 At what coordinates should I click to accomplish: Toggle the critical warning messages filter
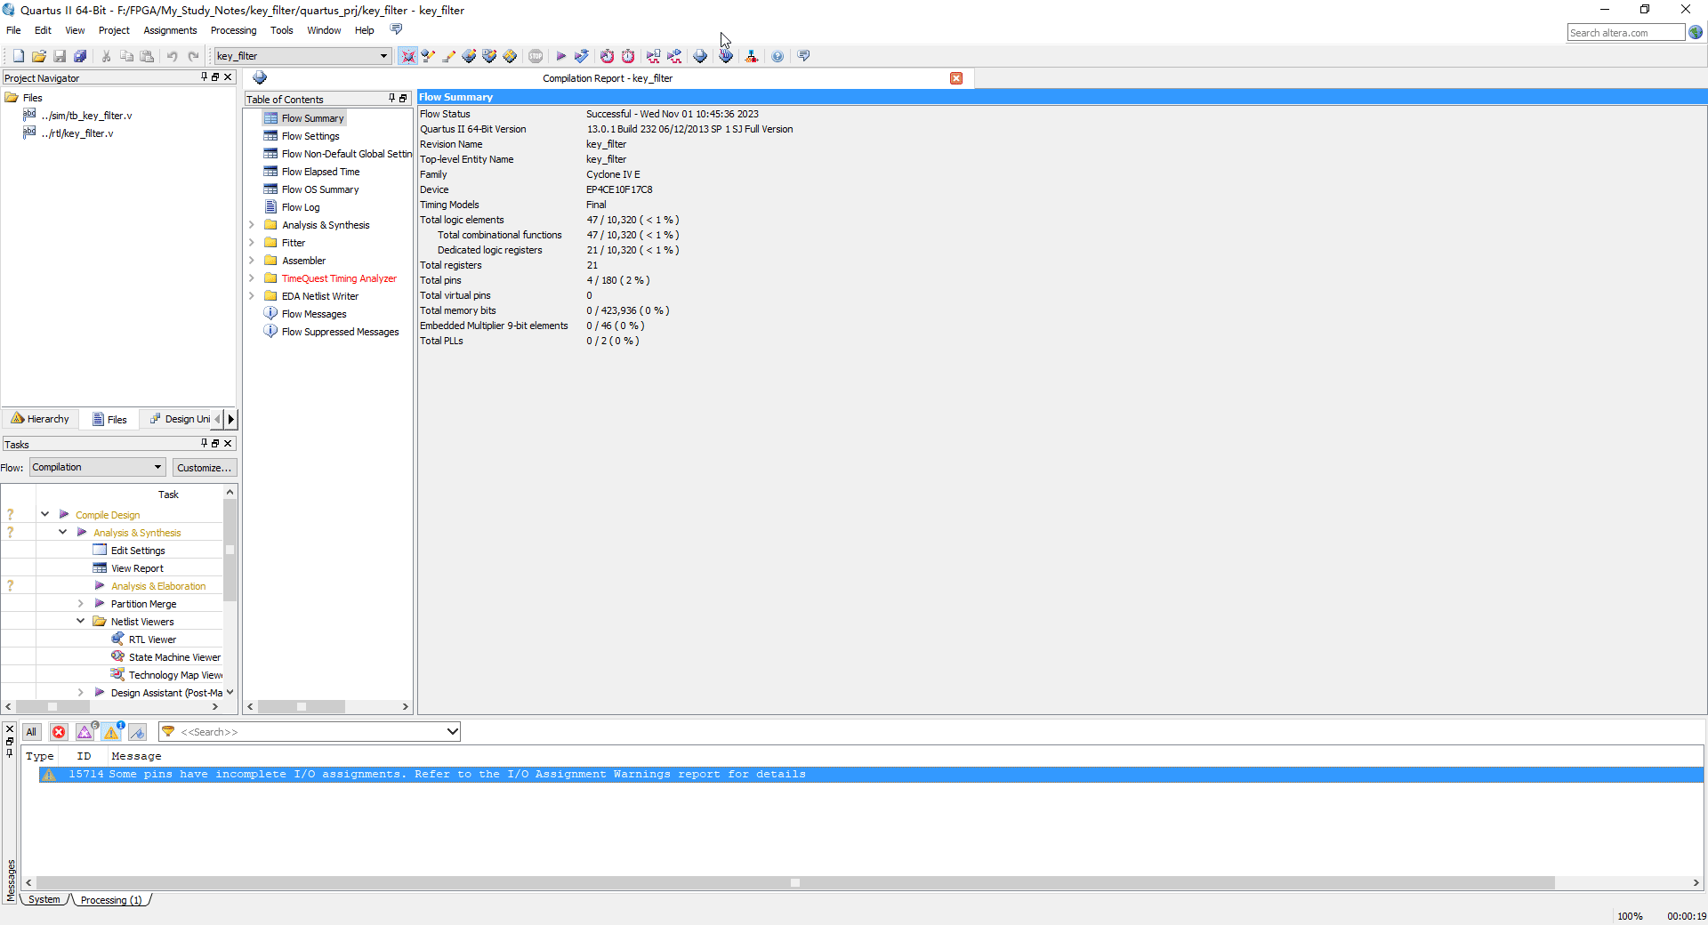click(85, 732)
